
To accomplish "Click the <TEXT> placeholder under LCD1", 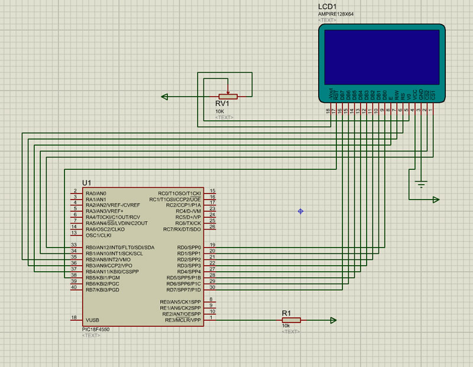I will 327,20.
